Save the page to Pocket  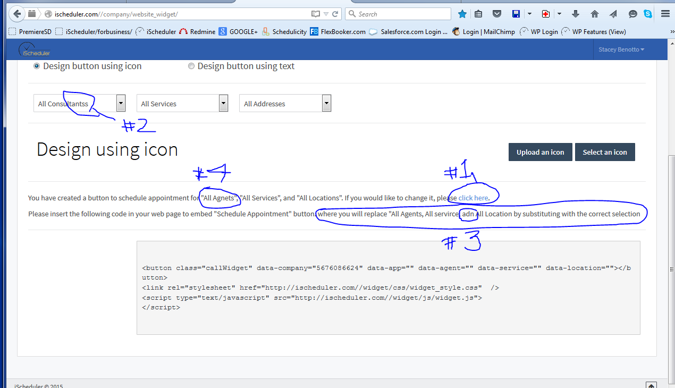tap(496, 14)
